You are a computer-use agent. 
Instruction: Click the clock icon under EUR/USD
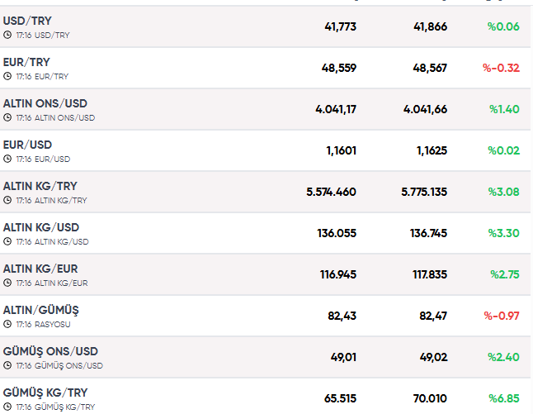7,159
